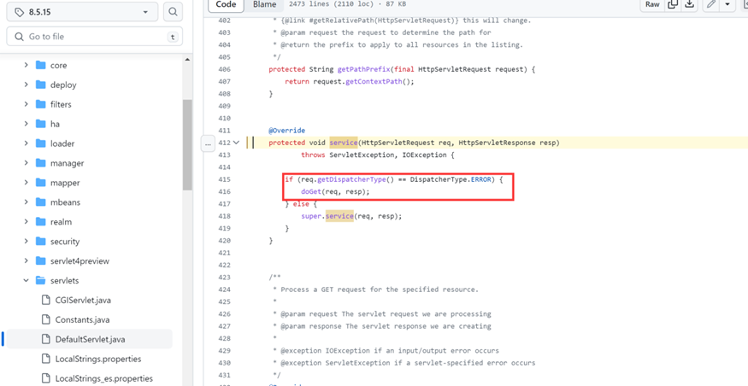Click the security folder icon
Viewport: 748px width, 386px height.
click(x=40, y=242)
